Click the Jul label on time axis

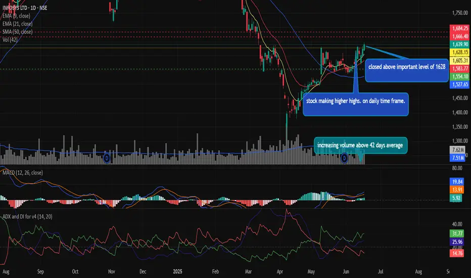pos(381,271)
